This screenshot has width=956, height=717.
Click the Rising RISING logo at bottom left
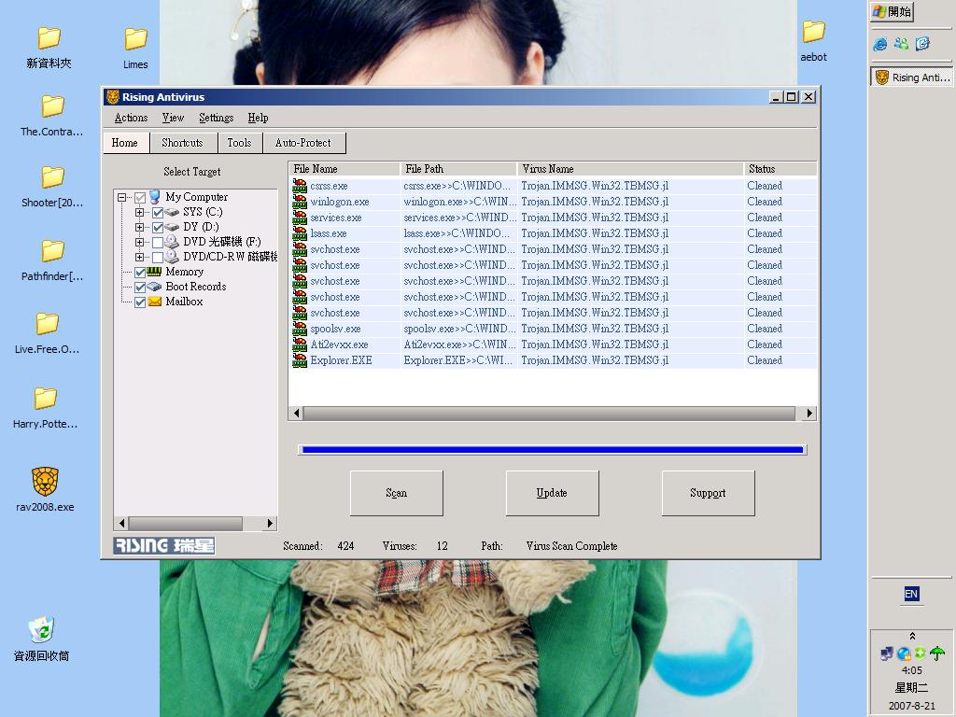click(x=164, y=545)
